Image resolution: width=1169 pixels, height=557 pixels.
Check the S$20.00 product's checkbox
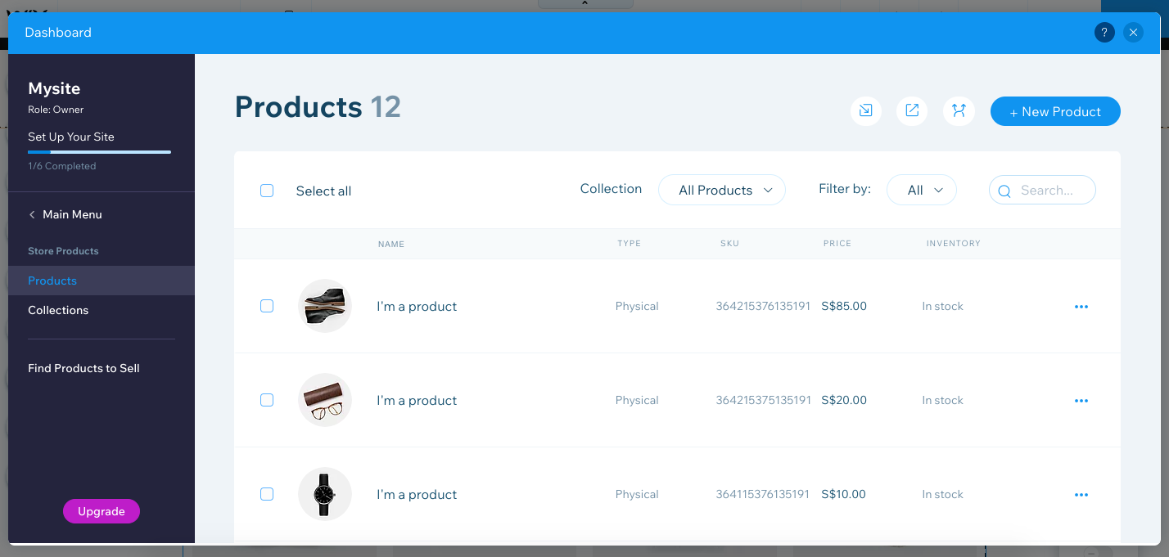(267, 400)
